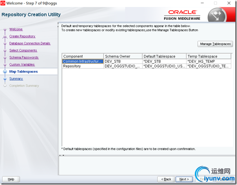Close the Repository Creation Utility window
Viewport: 237px width, 185px height.
(x=229, y=3)
